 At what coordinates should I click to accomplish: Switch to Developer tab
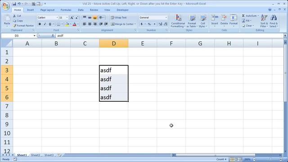tap(122, 10)
